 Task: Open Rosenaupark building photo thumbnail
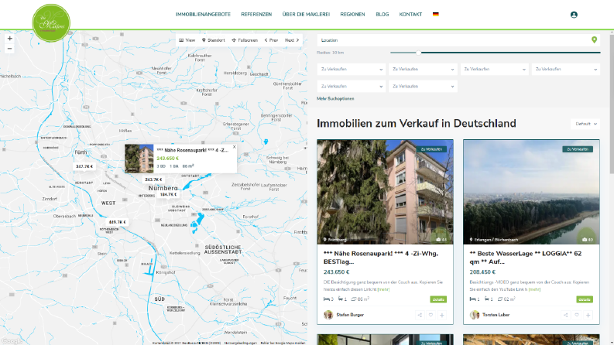pos(385,192)
